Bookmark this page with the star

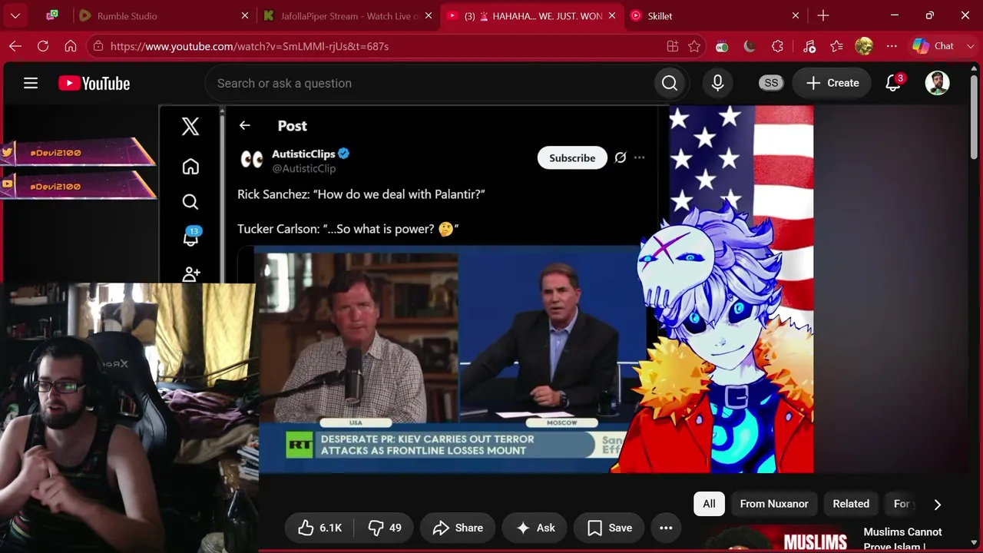pyautogui.click(x=694, y=46)
